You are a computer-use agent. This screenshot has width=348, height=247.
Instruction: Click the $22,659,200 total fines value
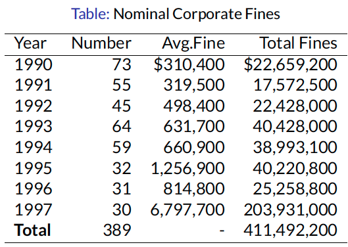tap(291, 65)
